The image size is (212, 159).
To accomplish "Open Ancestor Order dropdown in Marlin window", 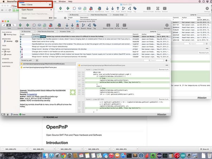I will pos(120,15).
